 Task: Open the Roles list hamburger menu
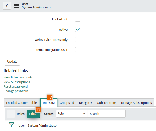tap(11, 114)
